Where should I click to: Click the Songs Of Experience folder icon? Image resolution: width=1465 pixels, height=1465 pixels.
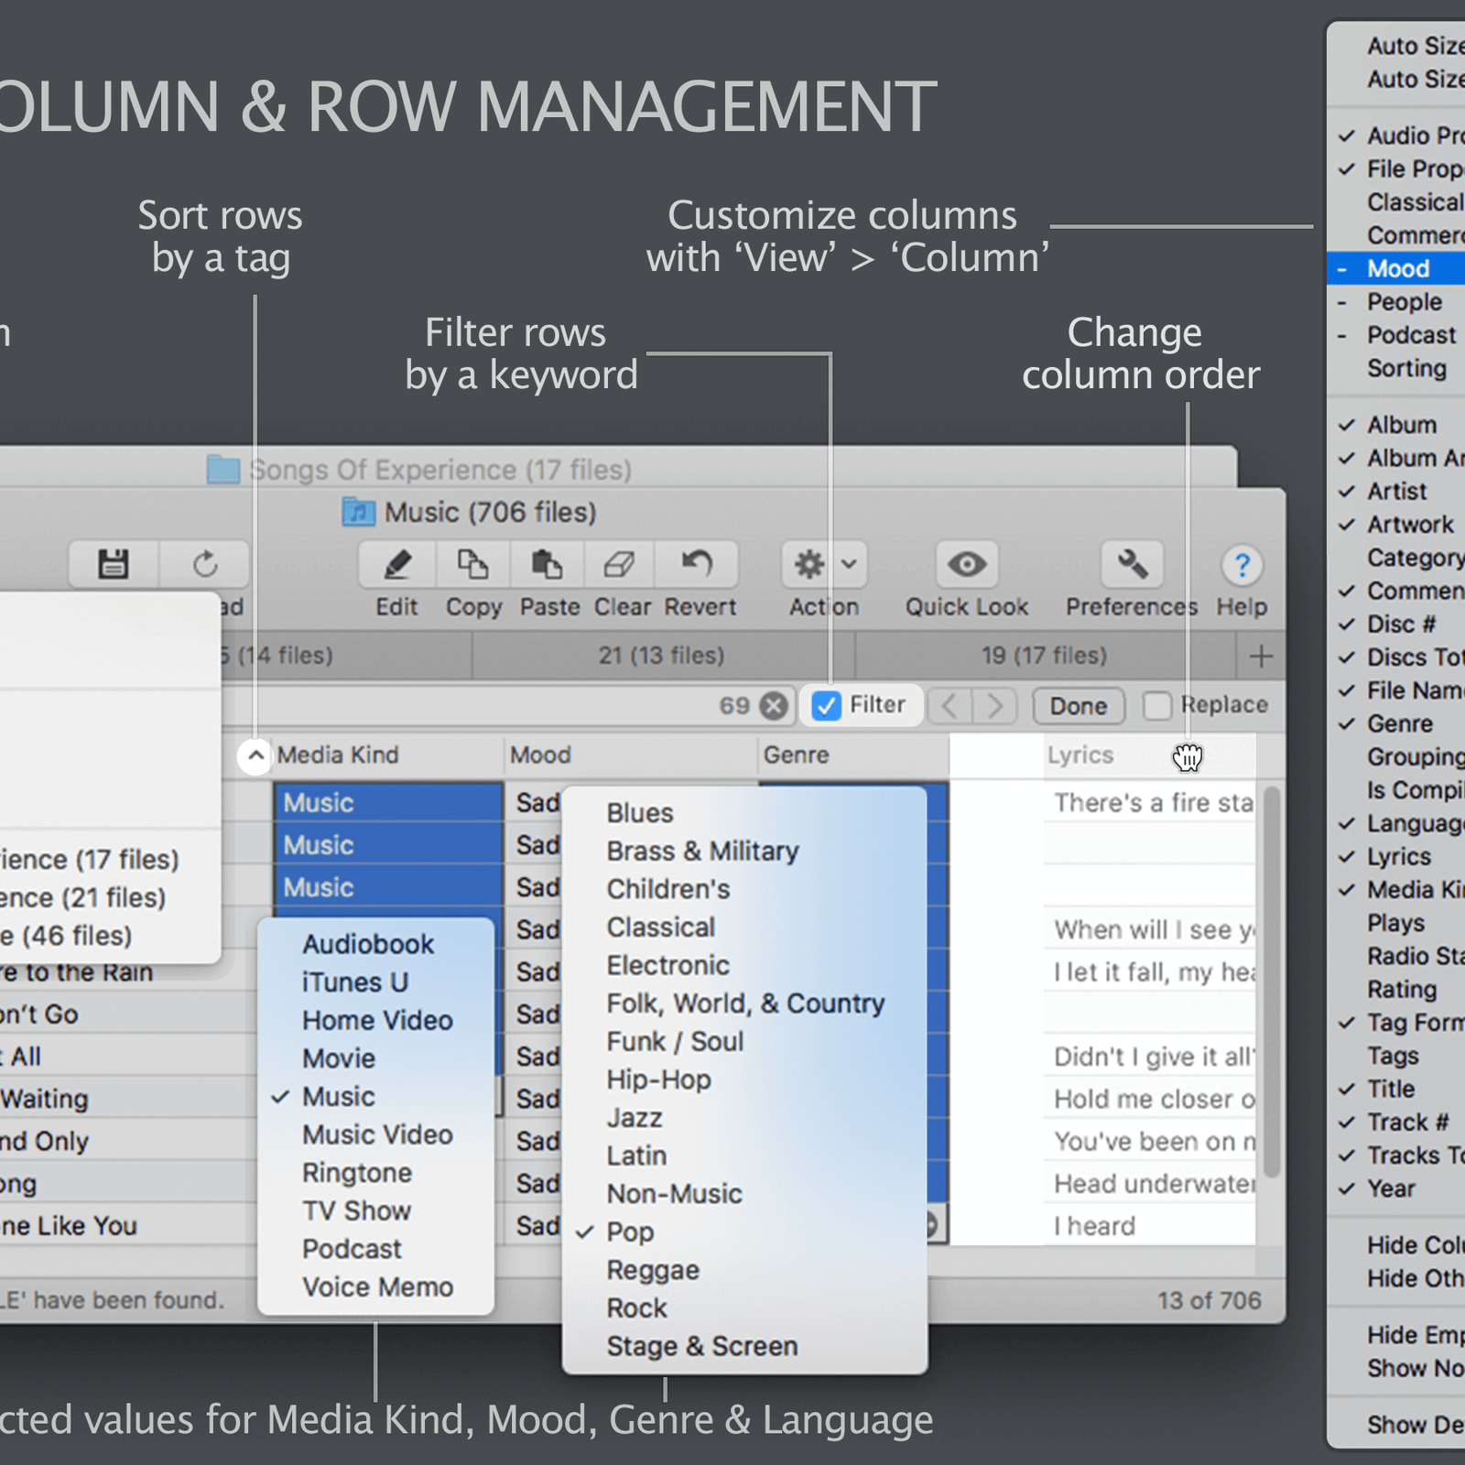click(223, 469)
